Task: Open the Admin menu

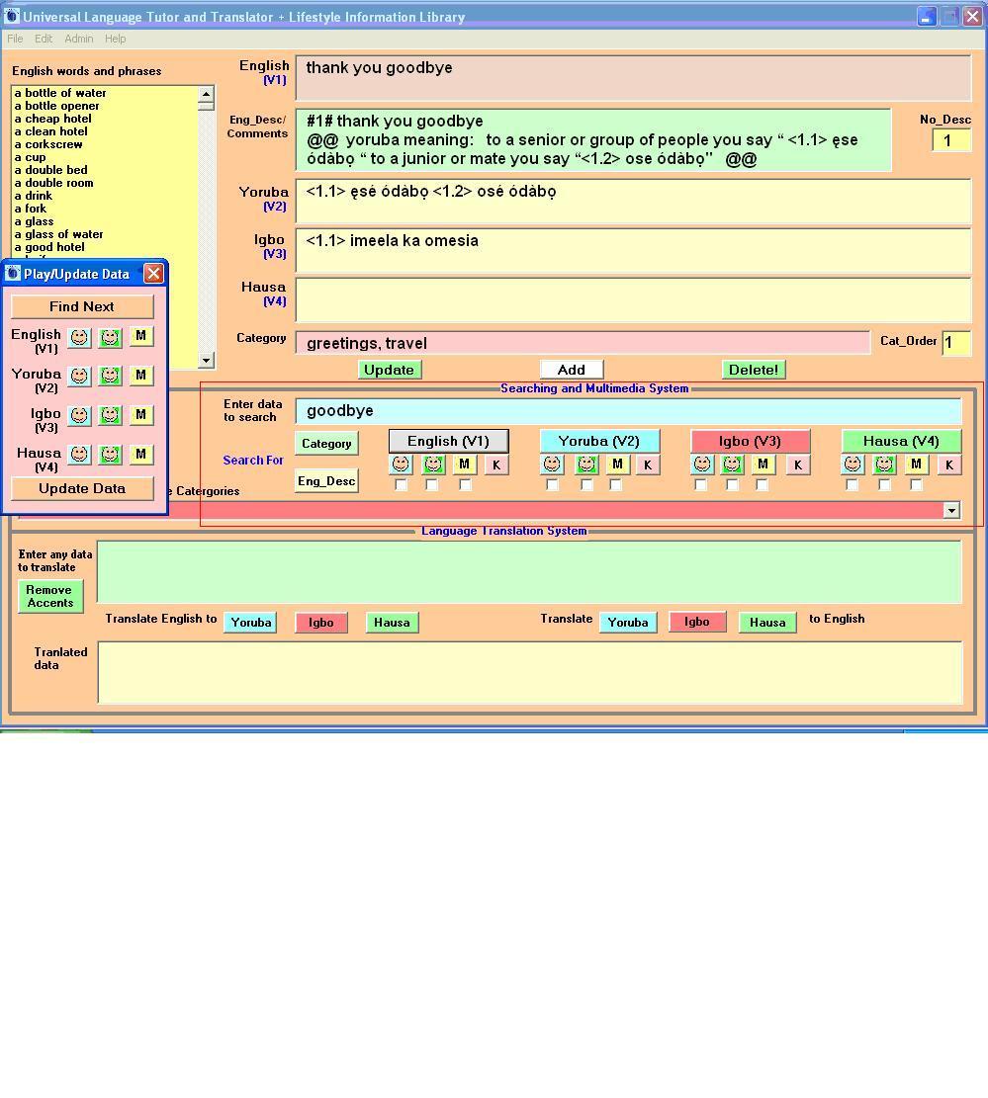Action: click(79, 39)
